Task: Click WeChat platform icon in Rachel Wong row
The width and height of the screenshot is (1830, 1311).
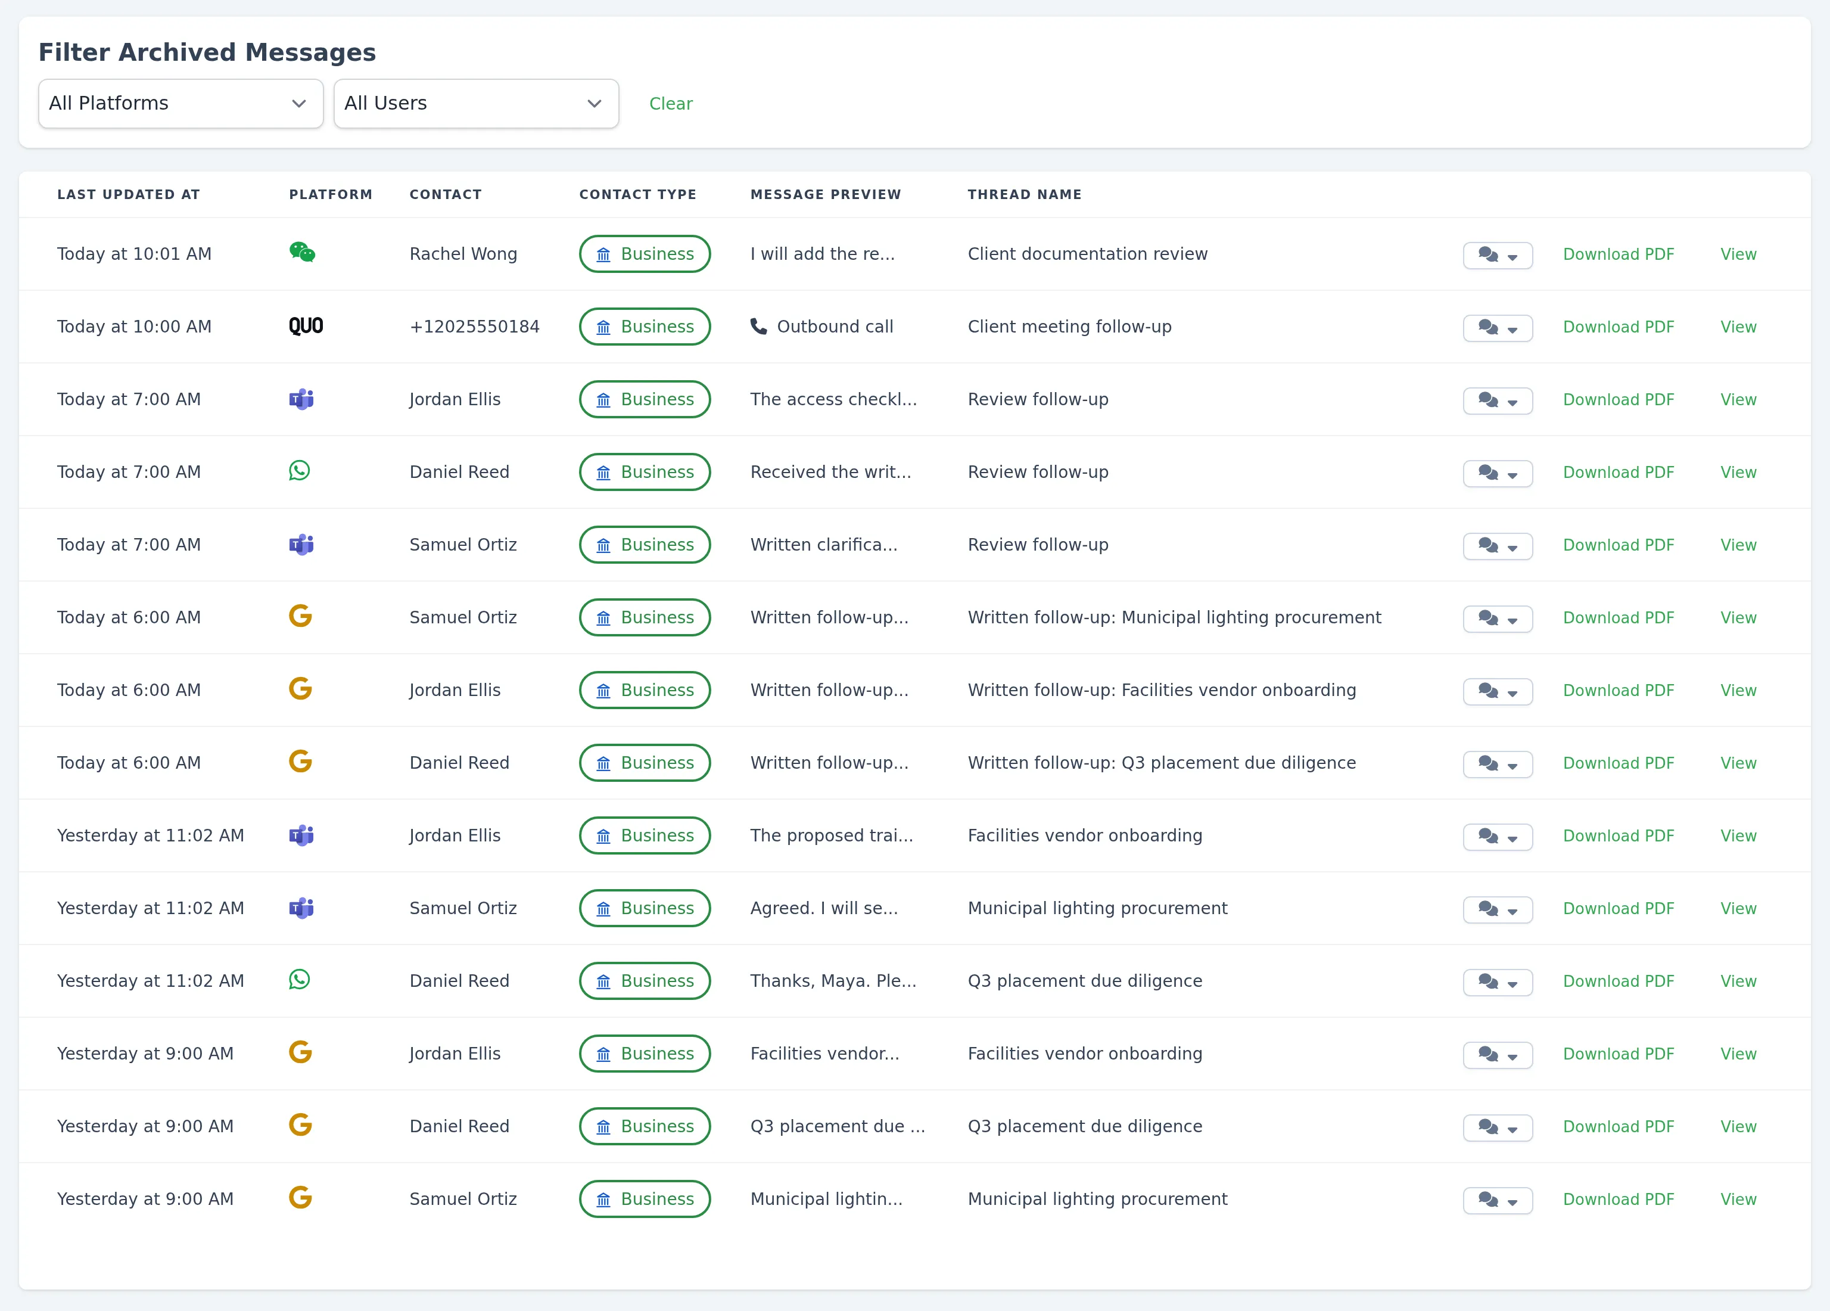Action: (302, 253)
